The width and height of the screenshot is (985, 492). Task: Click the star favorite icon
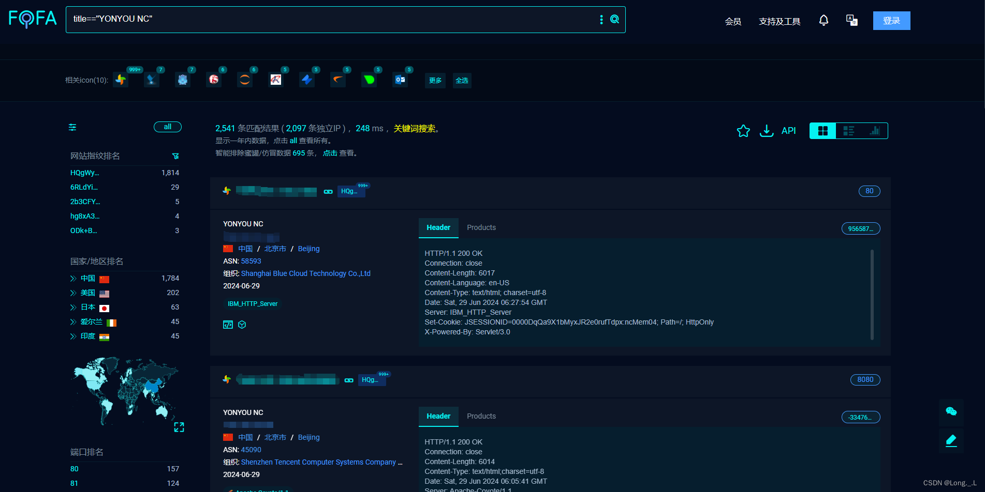(743, 131)
